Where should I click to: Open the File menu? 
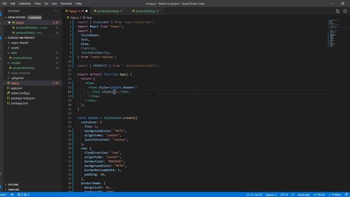click(4, 4)
